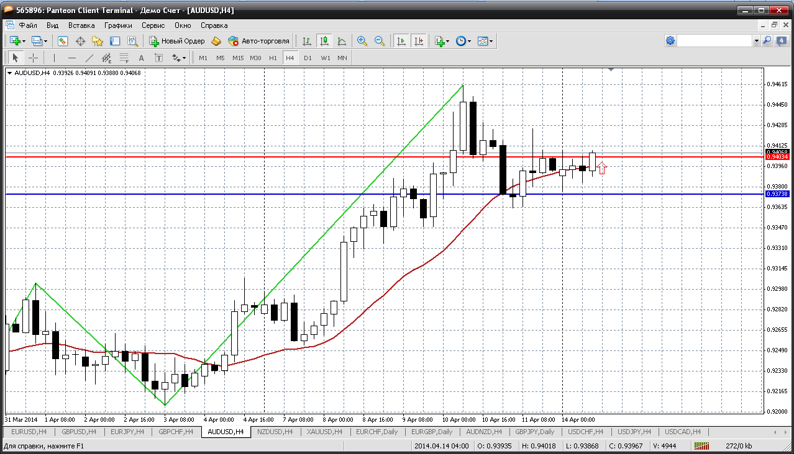Open the Справка menu
The image size is (794, 454).
tap(214, 25)
